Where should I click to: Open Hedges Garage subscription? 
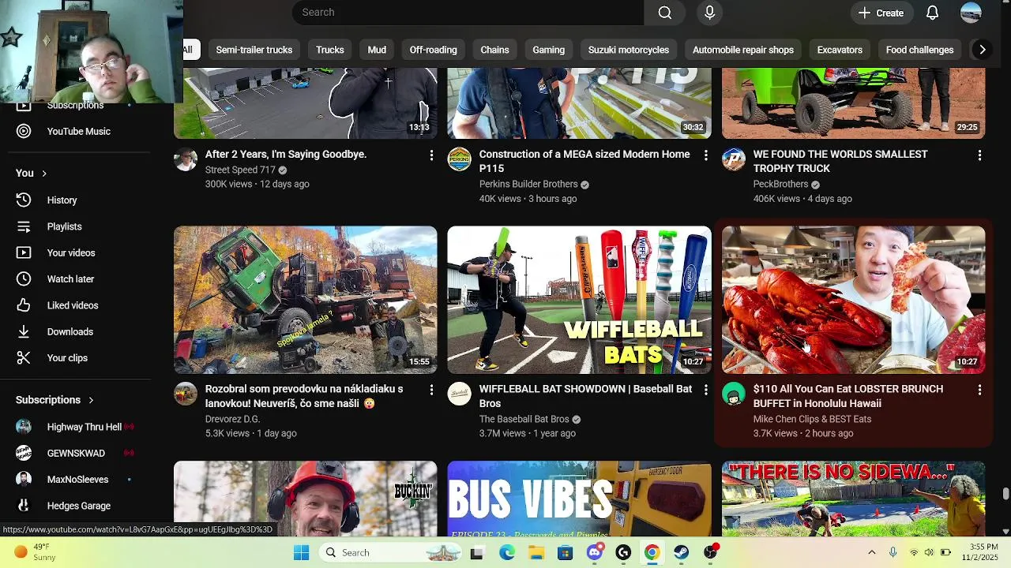78,506
